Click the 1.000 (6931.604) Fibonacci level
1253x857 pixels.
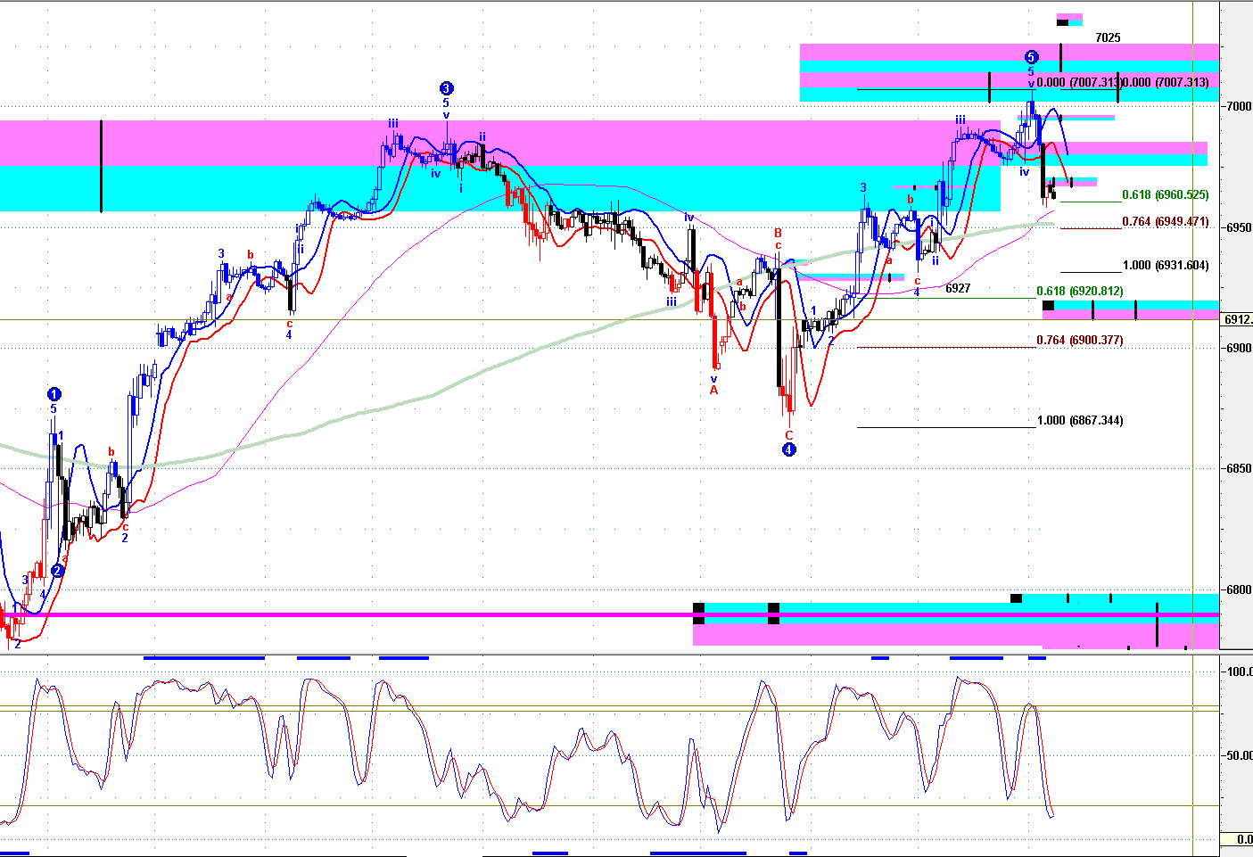point(1165,266)
